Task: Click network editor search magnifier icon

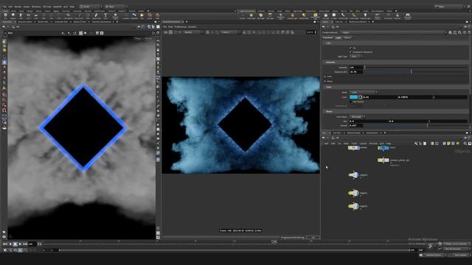Action: pos(465,144)
